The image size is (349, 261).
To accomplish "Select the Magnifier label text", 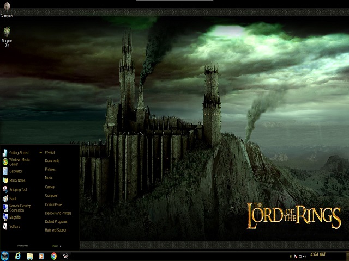I will pos(15,217).
